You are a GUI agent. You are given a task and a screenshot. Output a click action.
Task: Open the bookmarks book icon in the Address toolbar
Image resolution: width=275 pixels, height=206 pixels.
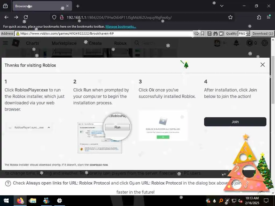209,34
